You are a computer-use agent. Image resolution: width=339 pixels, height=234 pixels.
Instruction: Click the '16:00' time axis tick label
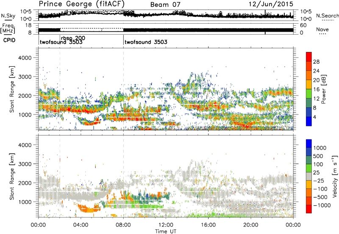point(208,225)
